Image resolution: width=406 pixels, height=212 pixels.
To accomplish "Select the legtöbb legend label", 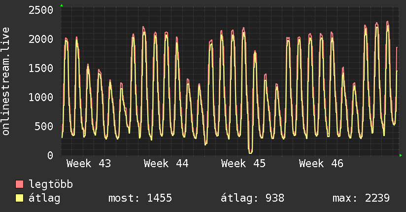I will pyautogui.click(x=51, y=184).
